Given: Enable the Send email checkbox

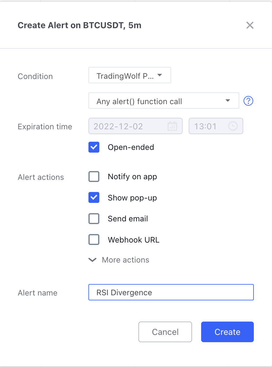Looking at the screenshot, I should 94,219.
